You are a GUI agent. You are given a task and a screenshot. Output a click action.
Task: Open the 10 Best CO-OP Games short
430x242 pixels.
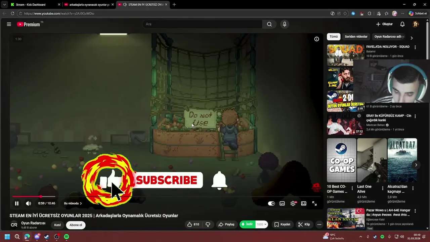(342, 160)
